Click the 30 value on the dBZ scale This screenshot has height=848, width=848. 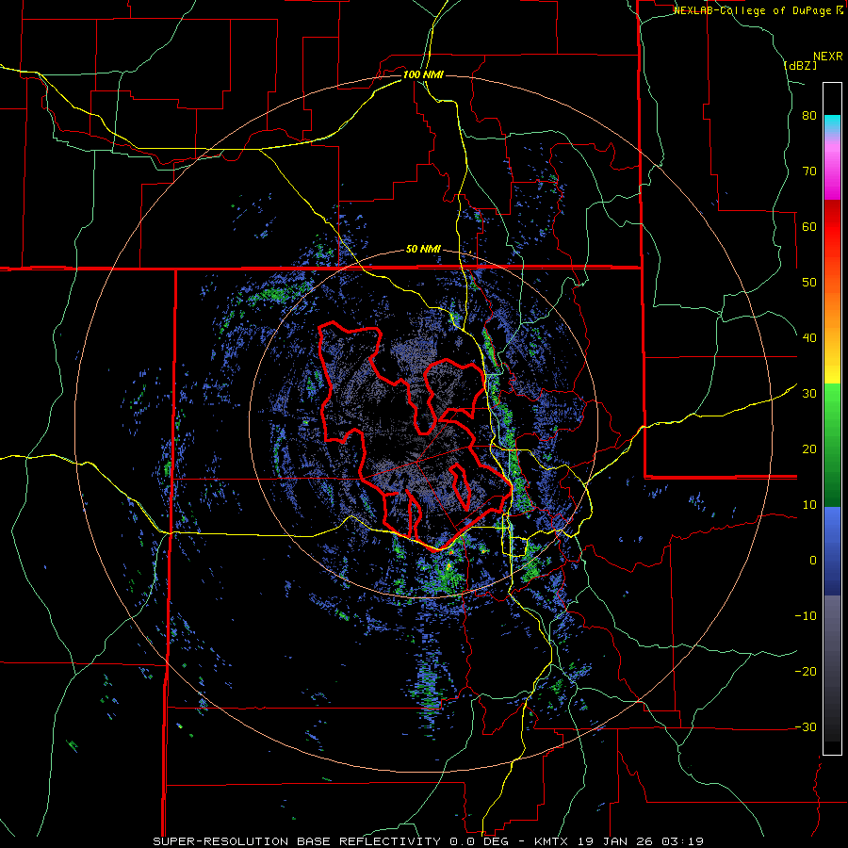(809, 394)
